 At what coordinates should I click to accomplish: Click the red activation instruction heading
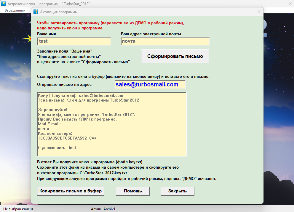(x=111, y=26)
